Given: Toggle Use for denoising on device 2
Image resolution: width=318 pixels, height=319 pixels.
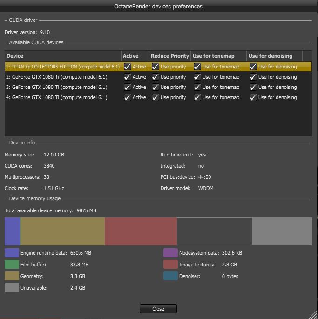Looking at the screenshot, I should pos(253,77).
